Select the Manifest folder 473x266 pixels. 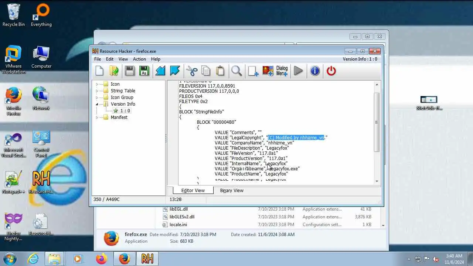click(x=115, y=117)
